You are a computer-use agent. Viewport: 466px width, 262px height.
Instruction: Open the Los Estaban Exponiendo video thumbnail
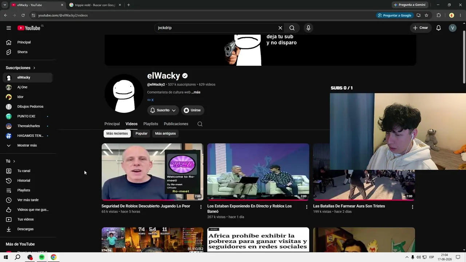tap(258, 172)
